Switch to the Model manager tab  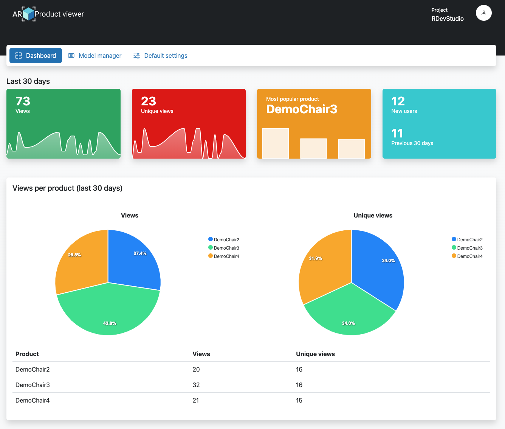tap(100, 56)
